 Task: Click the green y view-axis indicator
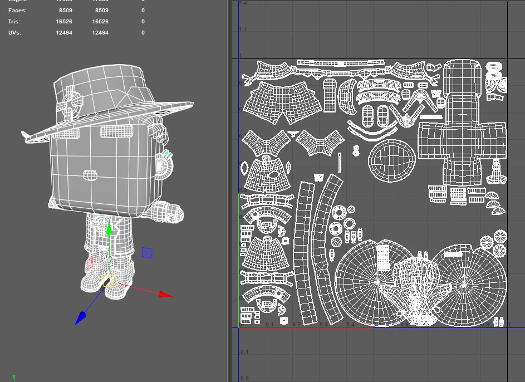14,376
